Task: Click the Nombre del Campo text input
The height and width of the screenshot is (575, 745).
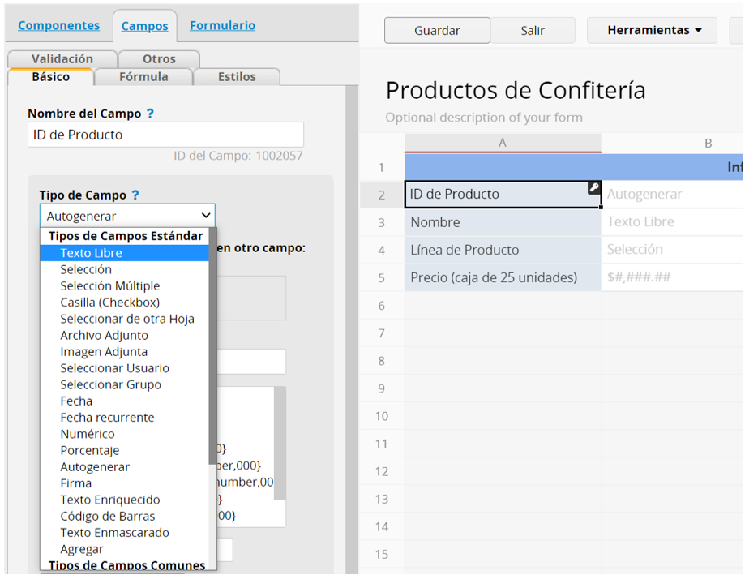Action: pyautogui.click(x=165, y=135)
